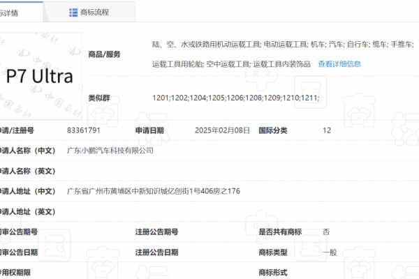419x279 pixels.
Task: Click the 申请/注册号 label
Action: click(17, 130)
